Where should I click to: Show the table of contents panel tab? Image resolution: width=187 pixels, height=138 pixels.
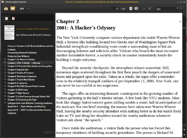pyautogui.click(x=7, y=18)
